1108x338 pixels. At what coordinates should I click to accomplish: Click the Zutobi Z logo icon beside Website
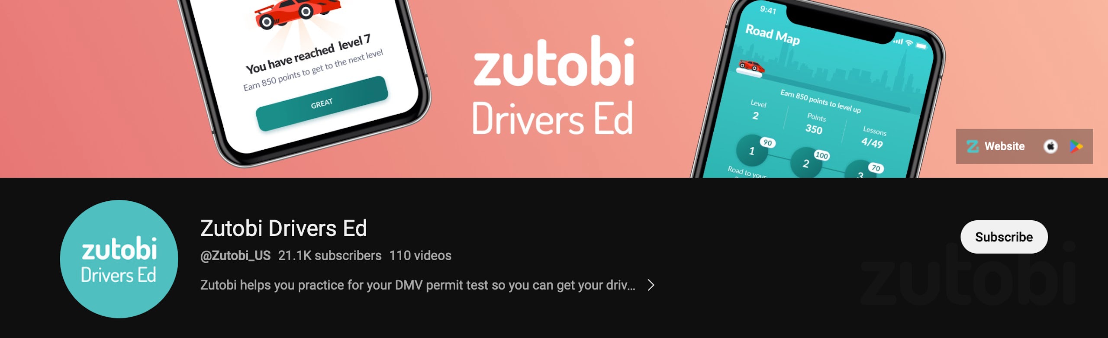(x=973, y=147)
